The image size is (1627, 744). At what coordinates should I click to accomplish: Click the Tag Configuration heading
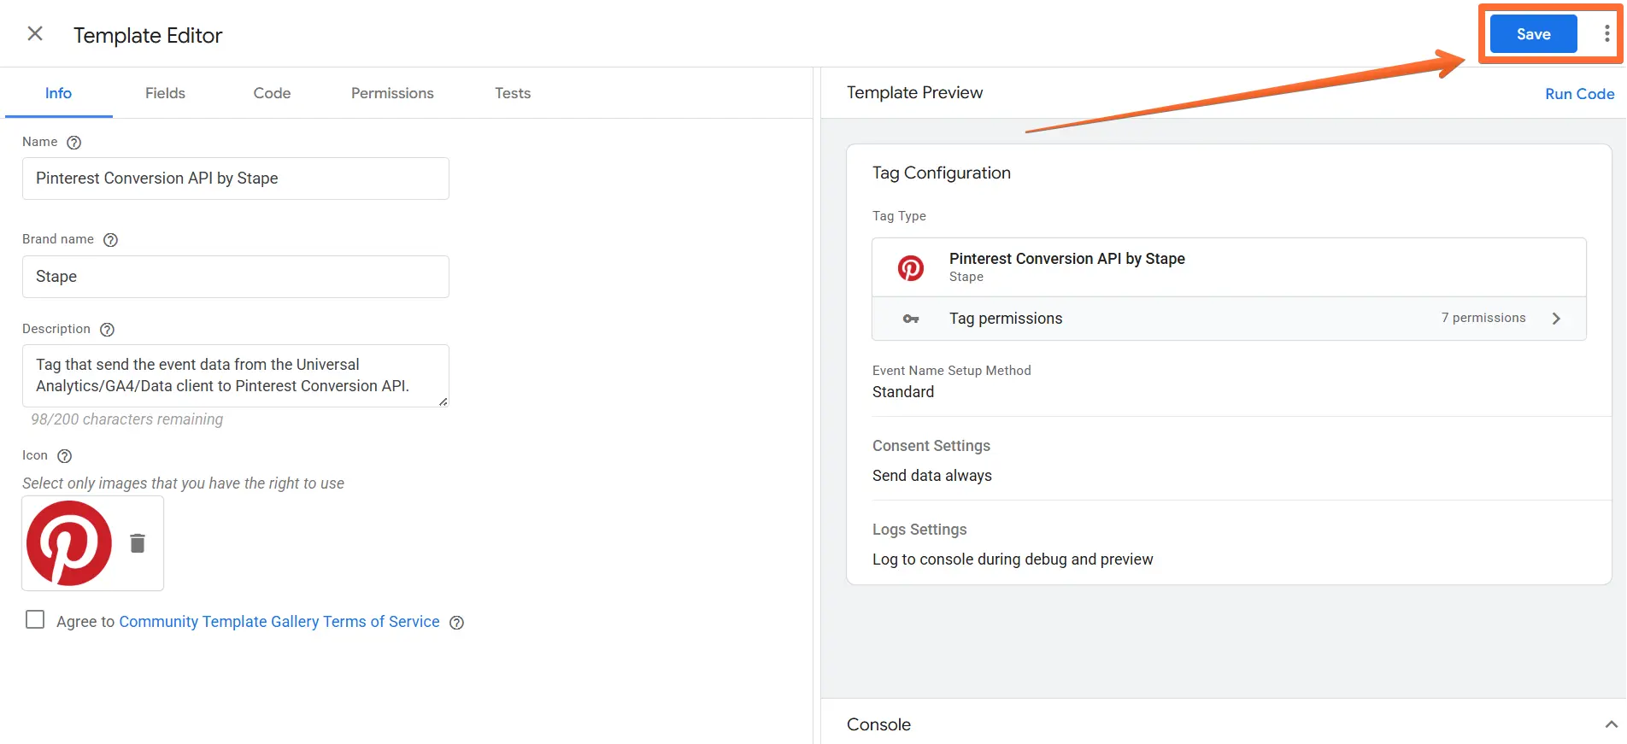(942, 173)
